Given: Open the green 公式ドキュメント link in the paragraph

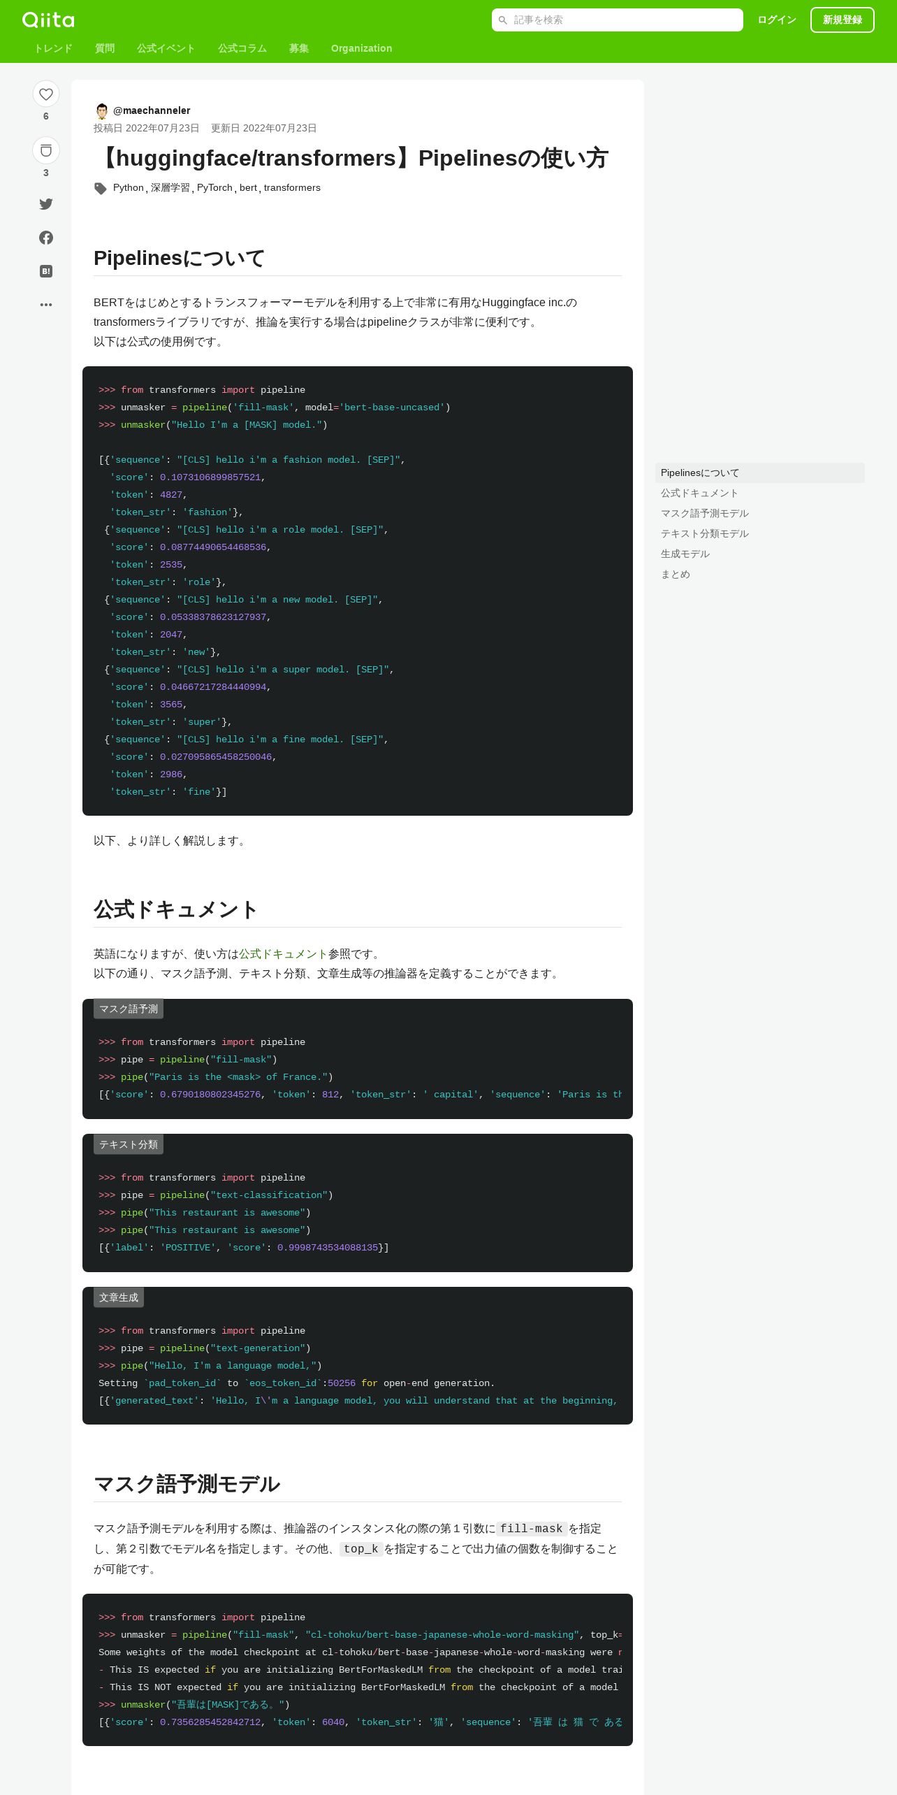Looking at the screenshot, I should click(284, 954).
